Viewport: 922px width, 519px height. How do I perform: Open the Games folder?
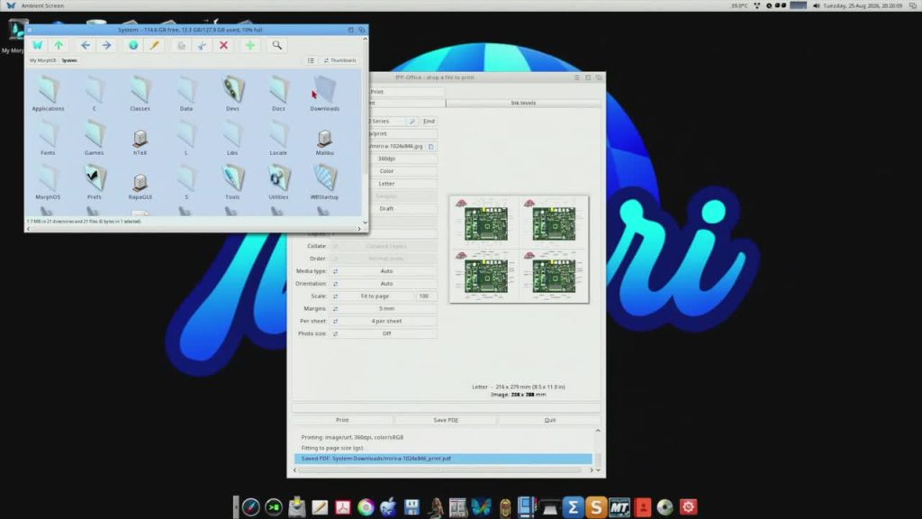coord(94,138)
